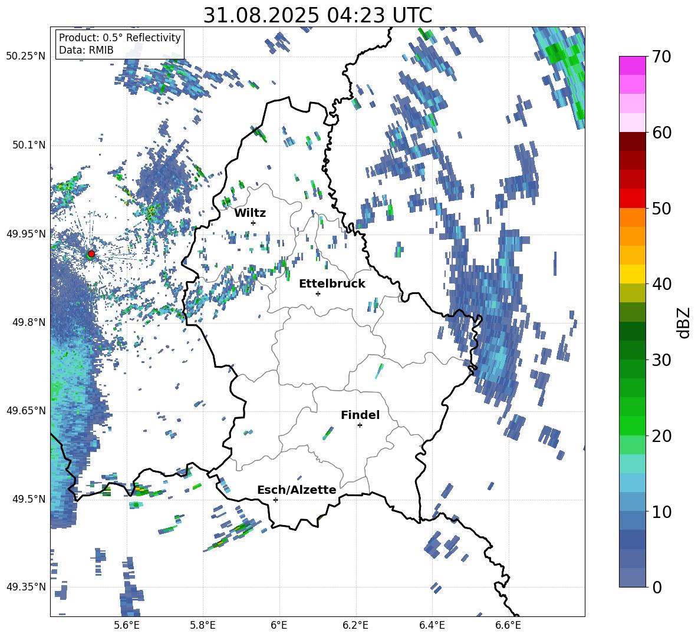Screen dimensions: 698x637
Task: Click the 6.2°E longitude label
Action: coord(355,625)
